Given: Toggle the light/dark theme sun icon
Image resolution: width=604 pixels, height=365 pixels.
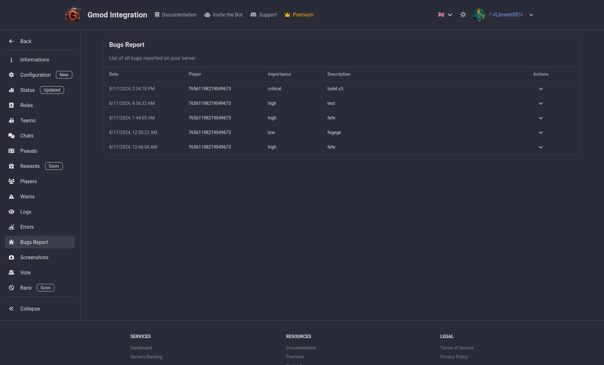Looking at the screenshot, I should pos(463,15).
